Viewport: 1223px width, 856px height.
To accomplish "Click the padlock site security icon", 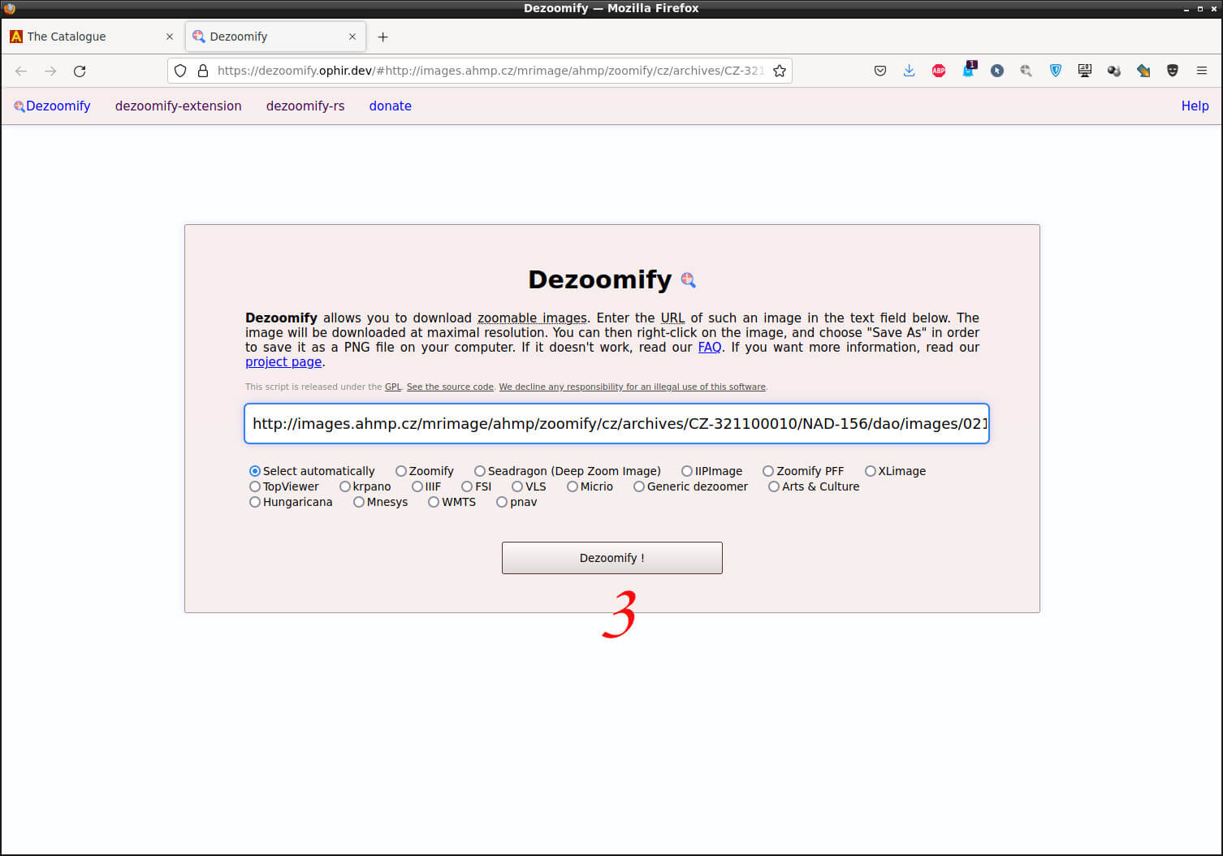I will pos(203,71).
